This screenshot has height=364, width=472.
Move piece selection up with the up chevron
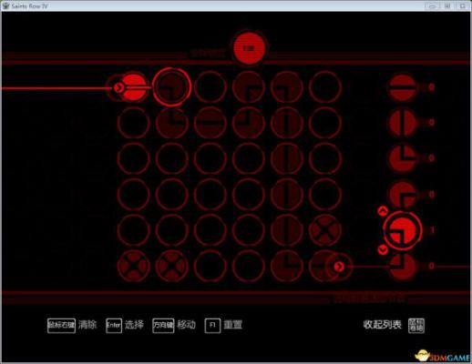point(383,210)
